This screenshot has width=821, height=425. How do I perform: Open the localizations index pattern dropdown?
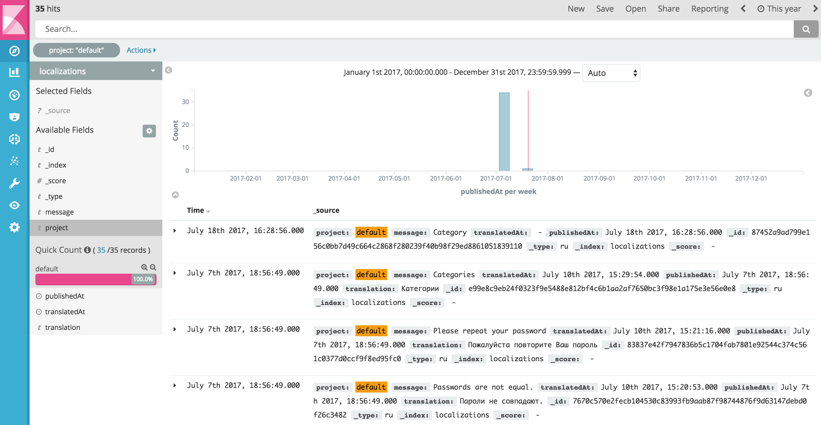[96, 71]
